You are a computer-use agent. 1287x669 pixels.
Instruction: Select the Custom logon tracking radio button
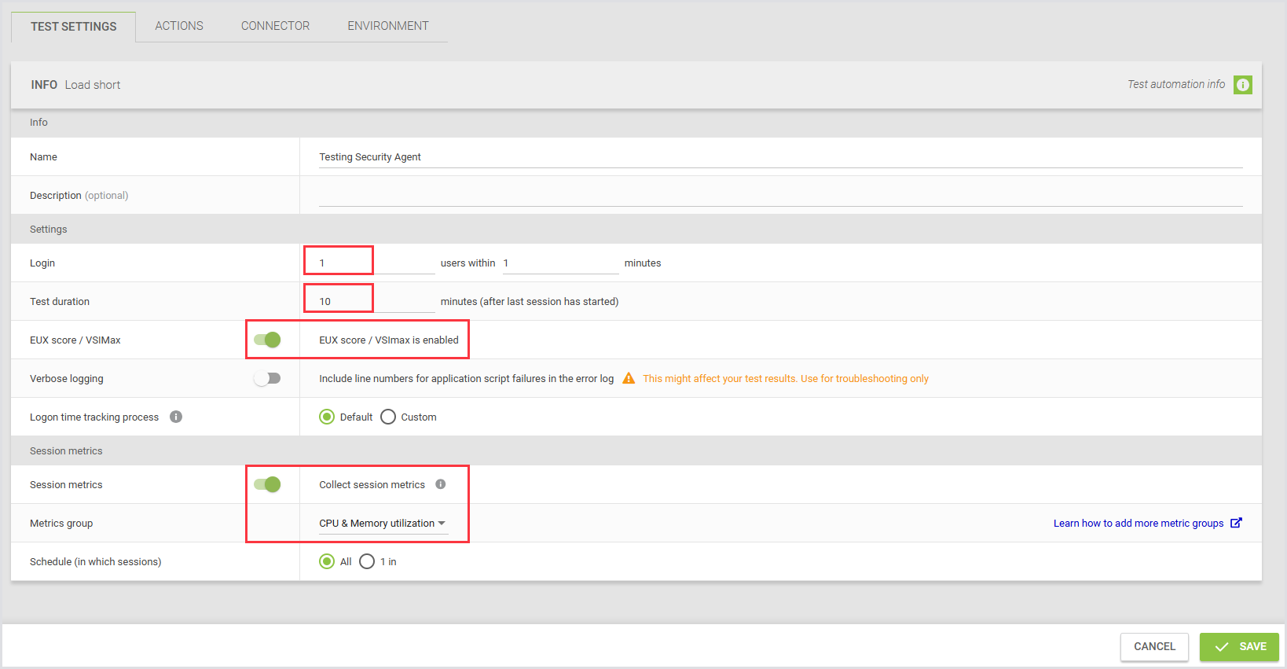coord(388,417)
